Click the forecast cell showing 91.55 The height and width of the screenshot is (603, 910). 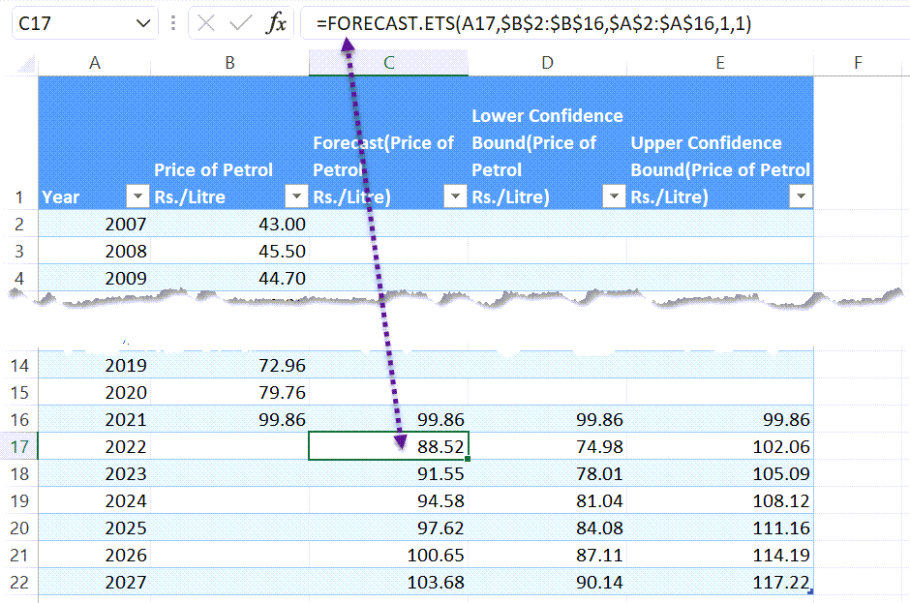(389, 473)
